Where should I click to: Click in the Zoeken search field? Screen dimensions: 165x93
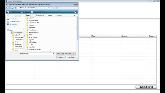65,8
